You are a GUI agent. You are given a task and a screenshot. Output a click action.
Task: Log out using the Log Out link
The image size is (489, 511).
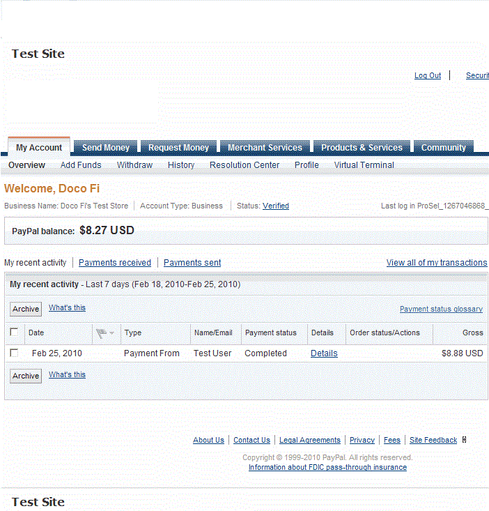(428, 75)
